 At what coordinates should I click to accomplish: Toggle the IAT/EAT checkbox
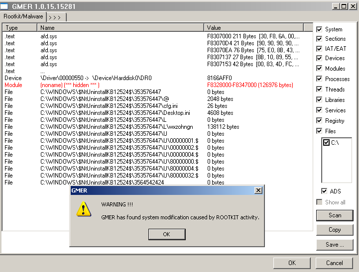[319, 49]
